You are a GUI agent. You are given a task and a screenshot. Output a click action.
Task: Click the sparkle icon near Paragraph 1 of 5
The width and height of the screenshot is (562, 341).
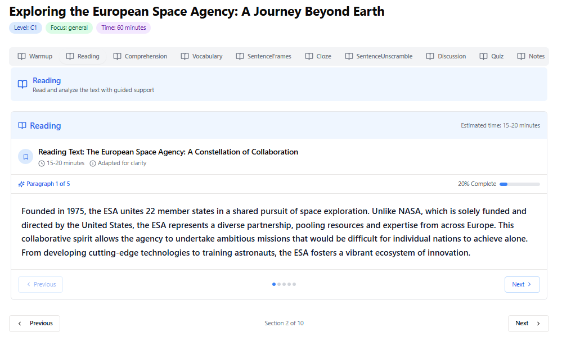click(21, 184)
